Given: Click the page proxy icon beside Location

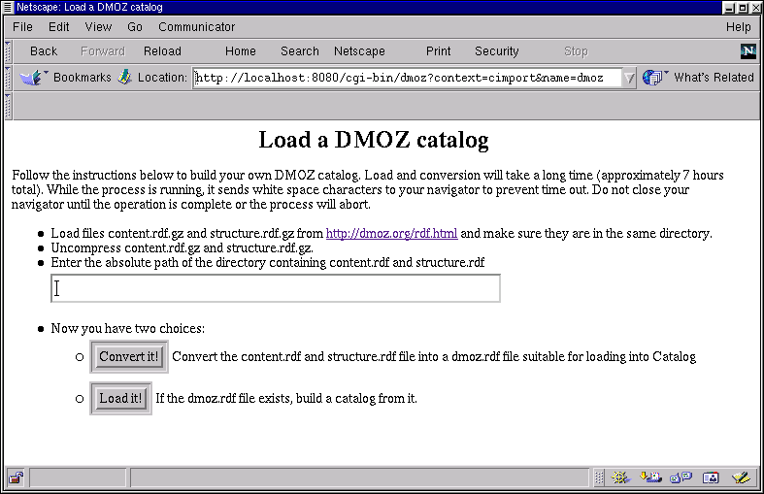Looking at the screenshot, I should coord(124,77).
